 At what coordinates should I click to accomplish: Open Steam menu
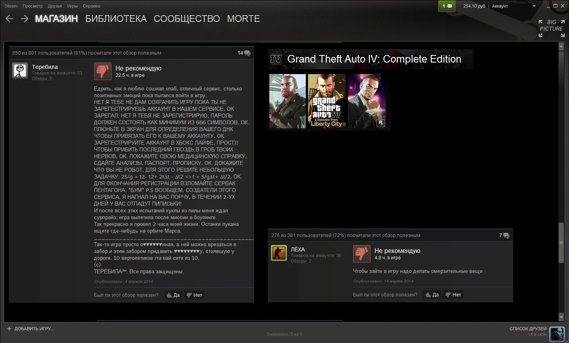[11, 6]
